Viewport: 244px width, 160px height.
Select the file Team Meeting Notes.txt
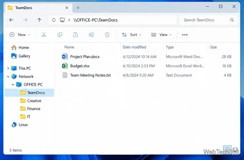[x=90, y=75]
